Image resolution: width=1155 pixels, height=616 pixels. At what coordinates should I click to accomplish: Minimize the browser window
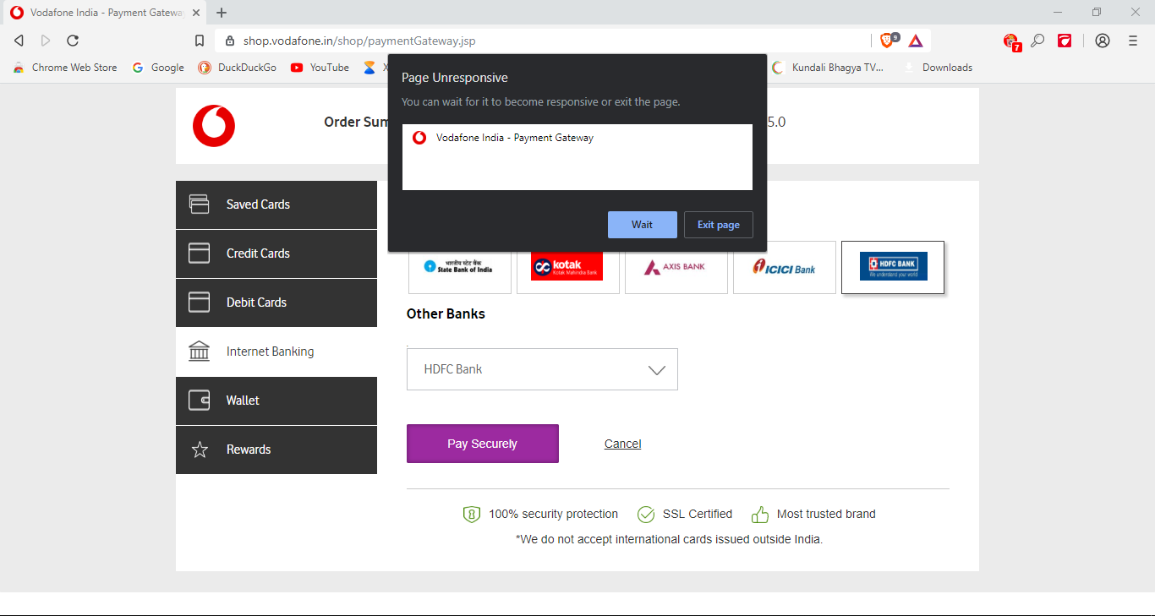tap(1058, 12)
